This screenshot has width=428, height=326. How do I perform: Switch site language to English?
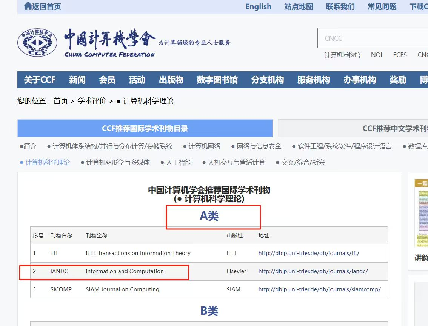258,6
